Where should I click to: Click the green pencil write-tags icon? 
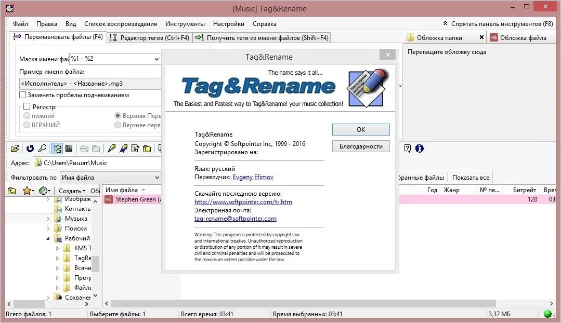[111, 149]
